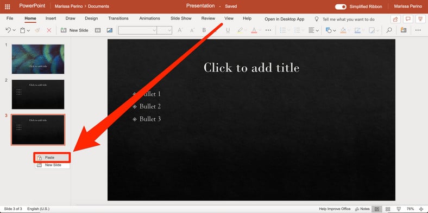Screen dimensions: 428x213
Task: Open the File tab
Action: [x=10, y=18]
